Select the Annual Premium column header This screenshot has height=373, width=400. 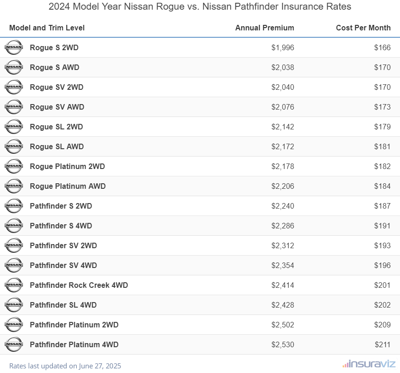[x=264, y=28]
